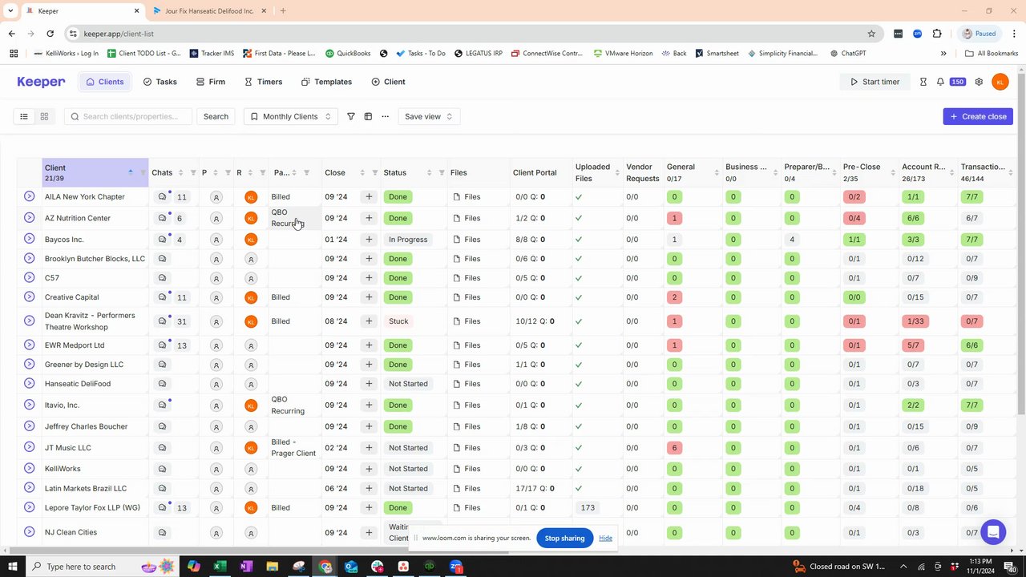
Task: Sort the table by Client column
Action: (x=130, y=172)
